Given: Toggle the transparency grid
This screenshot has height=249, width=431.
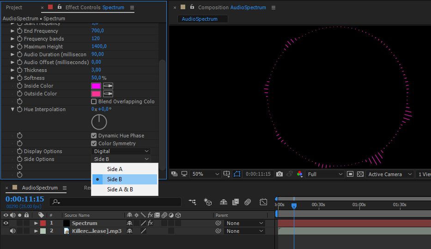Looking at the screenshot, I should (x=360, y=174).
